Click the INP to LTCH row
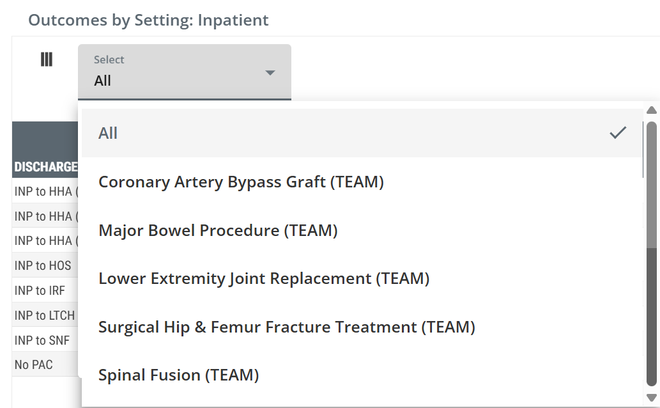The width and height of the screenshot is (660, 408). click(44, 315)
